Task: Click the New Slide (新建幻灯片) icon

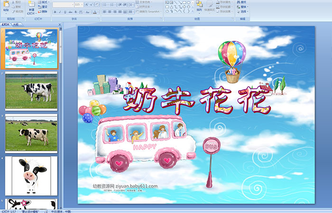Action: [x=31, y=5]
